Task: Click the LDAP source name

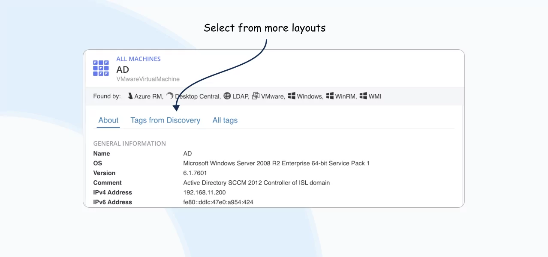Action: 241,96
